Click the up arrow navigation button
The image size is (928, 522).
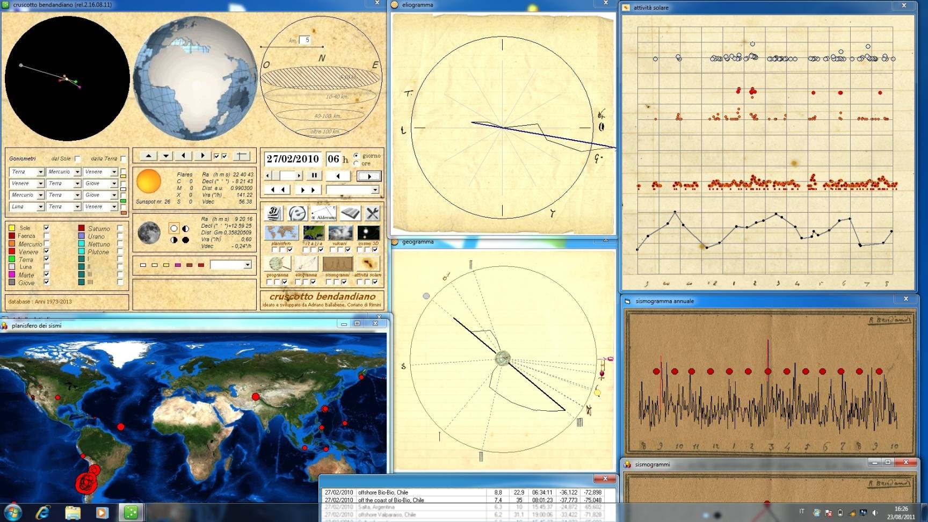click(x=148, y=156)
